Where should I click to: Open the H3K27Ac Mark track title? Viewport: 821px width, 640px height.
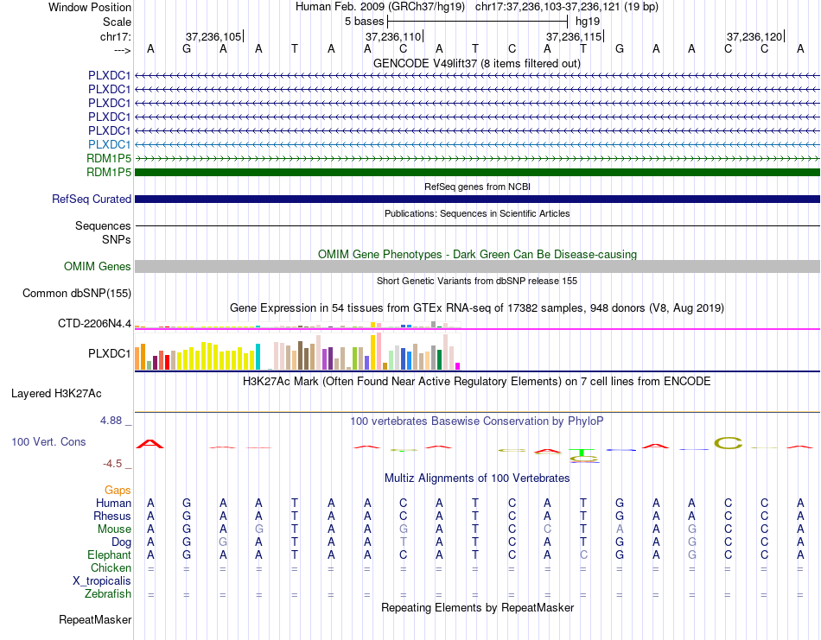click(x=476, y=381)
